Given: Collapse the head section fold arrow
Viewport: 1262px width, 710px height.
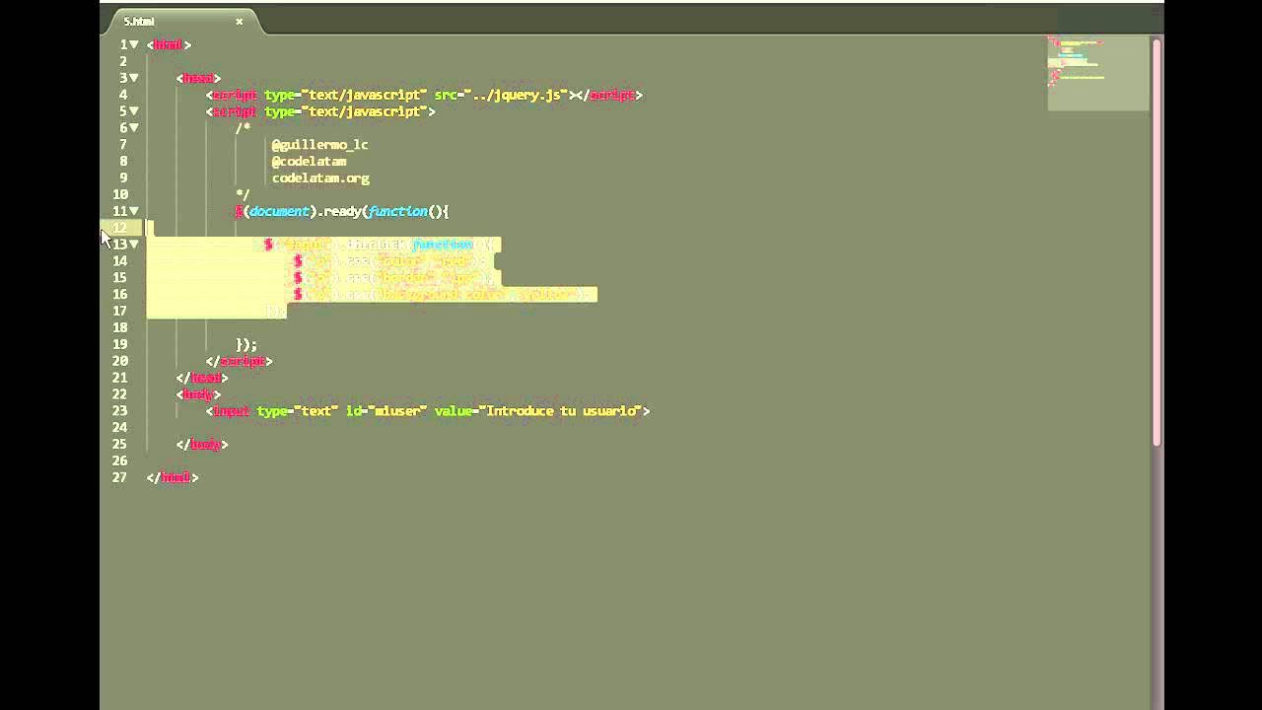Looking at the screenshot, I should (133, 78).
